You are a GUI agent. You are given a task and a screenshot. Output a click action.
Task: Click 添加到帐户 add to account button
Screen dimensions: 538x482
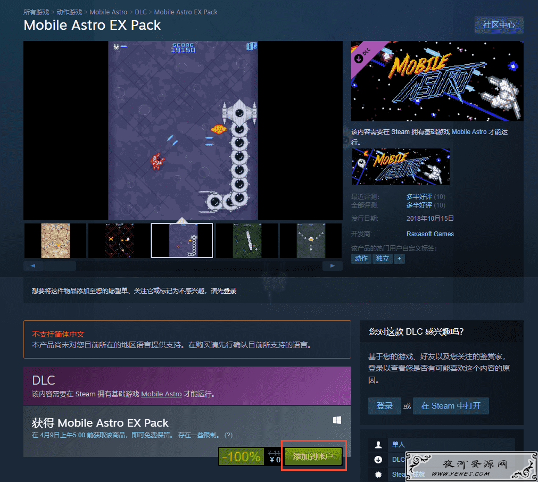(313, 456)
